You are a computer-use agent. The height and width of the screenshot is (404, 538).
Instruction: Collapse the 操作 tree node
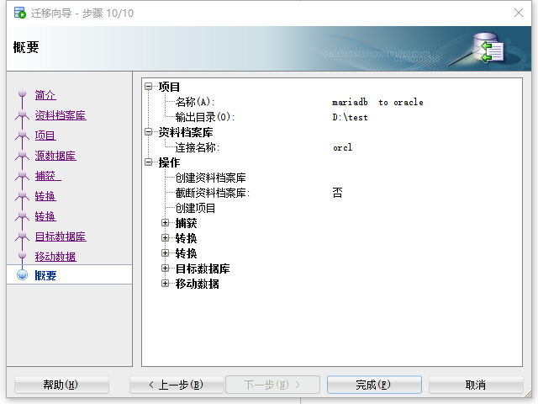[x=148, y=162]
